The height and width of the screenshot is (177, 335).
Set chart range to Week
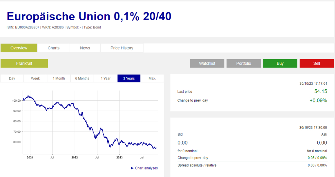click(x=35, y=79)
